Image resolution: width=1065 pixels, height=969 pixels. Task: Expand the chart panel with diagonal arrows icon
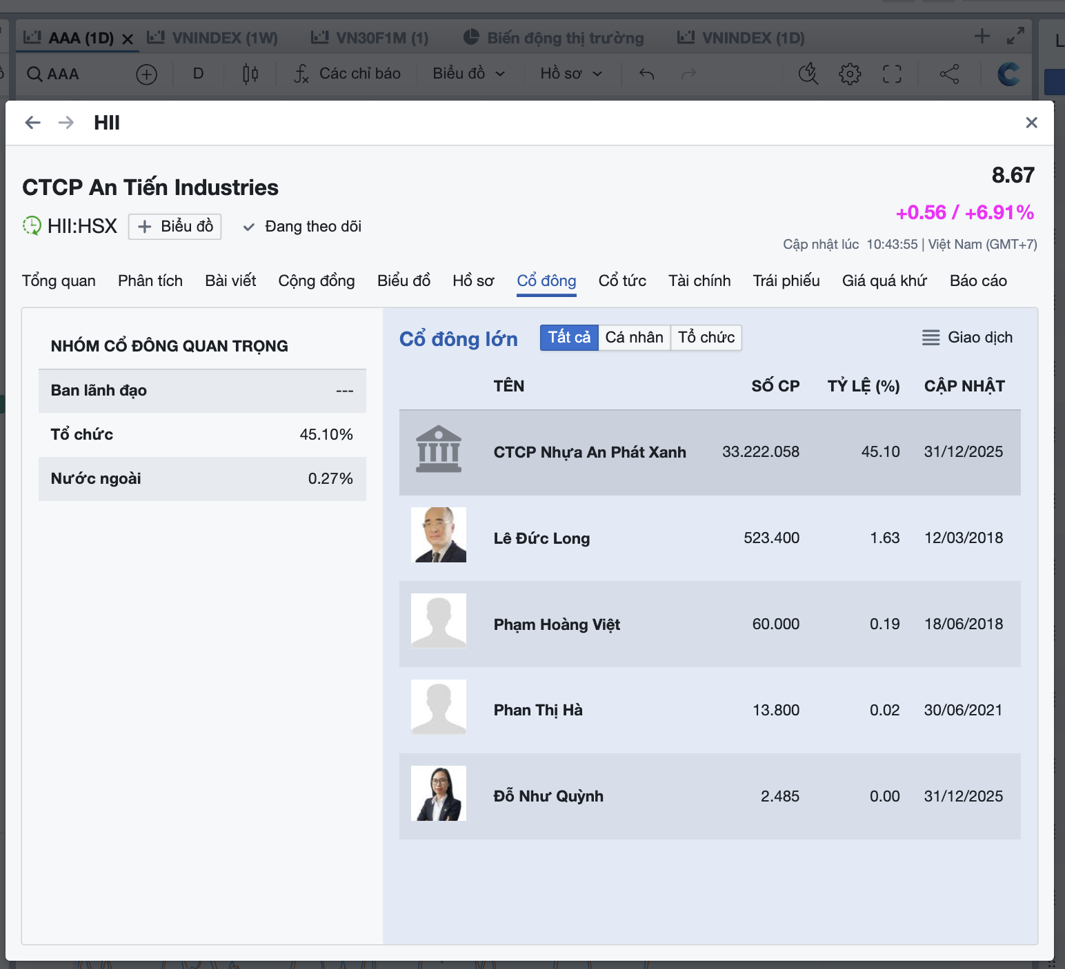pos(1015,36)
